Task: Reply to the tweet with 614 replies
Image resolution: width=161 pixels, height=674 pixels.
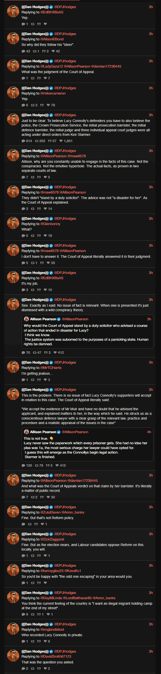Action: (x=23, y=141)
